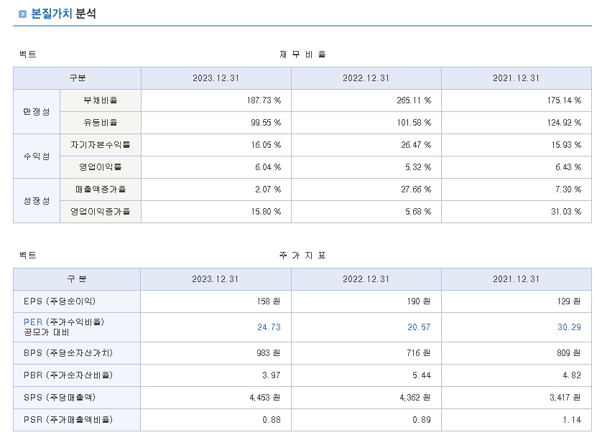
Task: Click the 안정성 category cell
Action: click(x=37, y=111)
